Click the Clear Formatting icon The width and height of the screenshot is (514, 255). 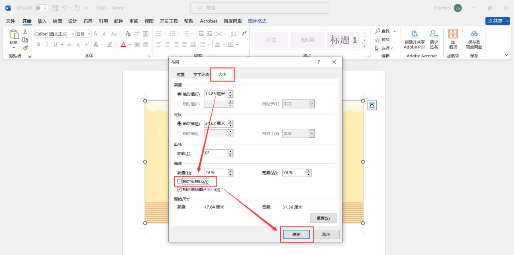click(128, 34)
